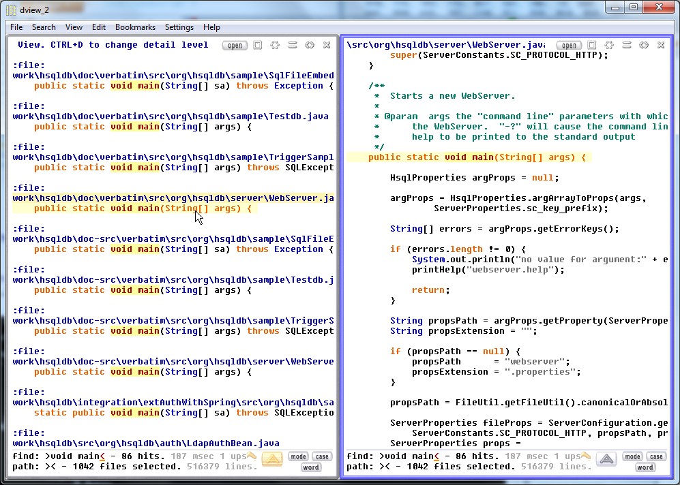680x485 pixels.
Task: Open the View menu
Action: click(x=74, y=27)
